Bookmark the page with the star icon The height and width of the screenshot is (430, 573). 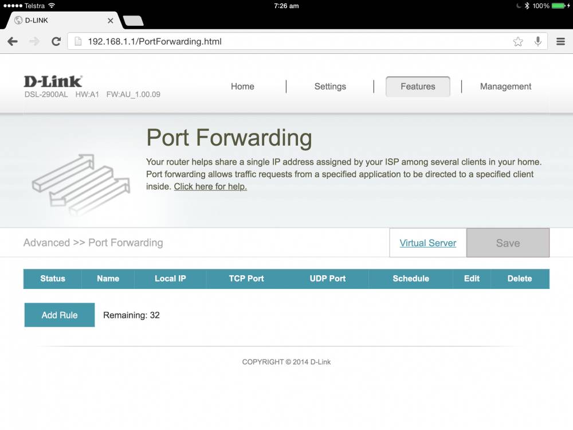(518, 41)
